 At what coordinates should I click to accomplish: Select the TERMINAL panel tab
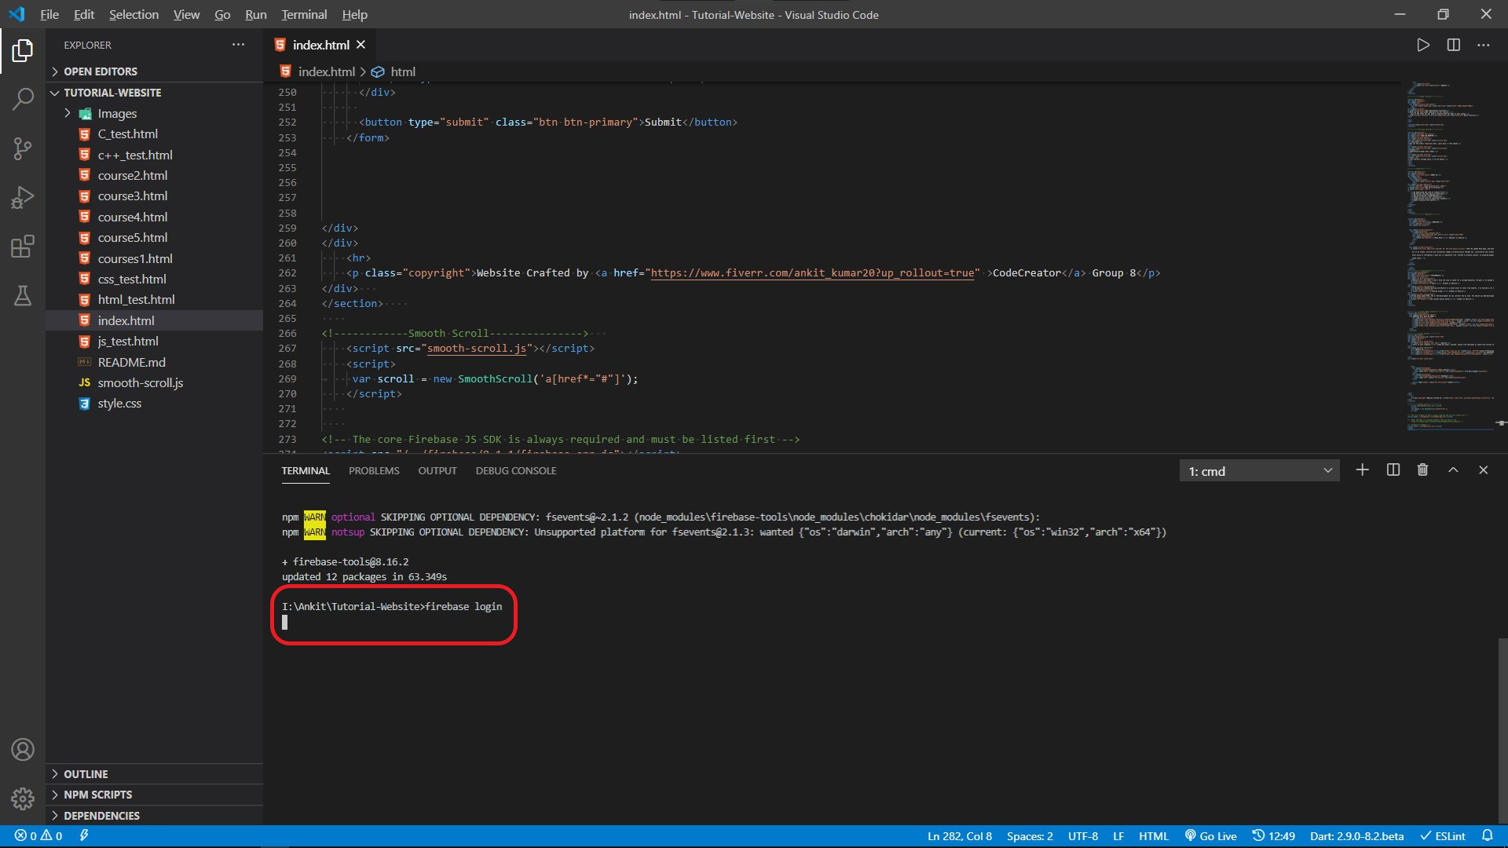tap(306, 470)
